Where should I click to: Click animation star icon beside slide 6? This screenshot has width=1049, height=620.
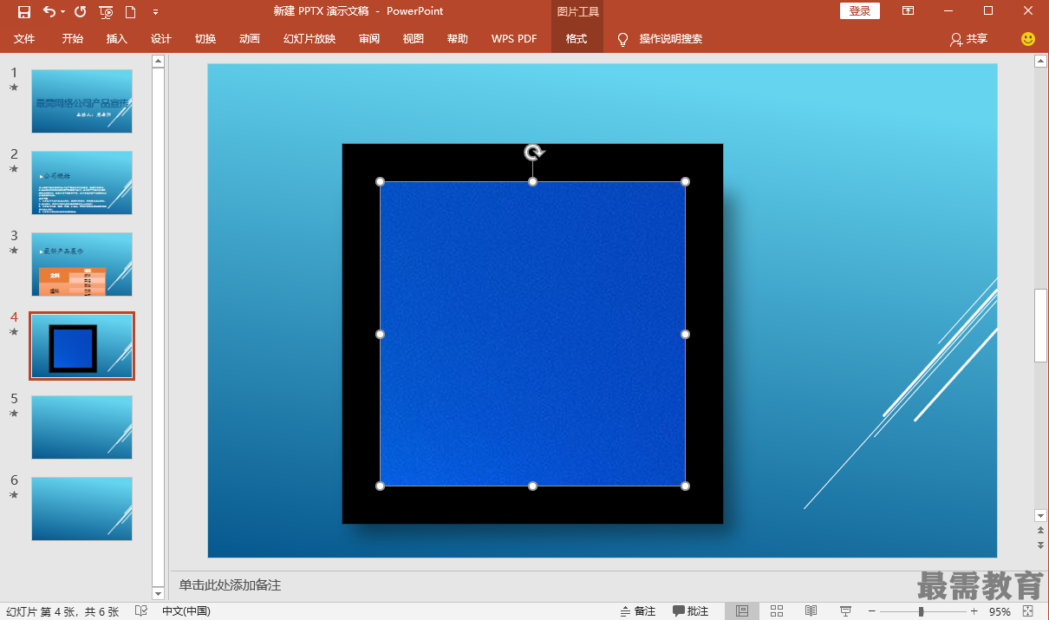(14, 495)
